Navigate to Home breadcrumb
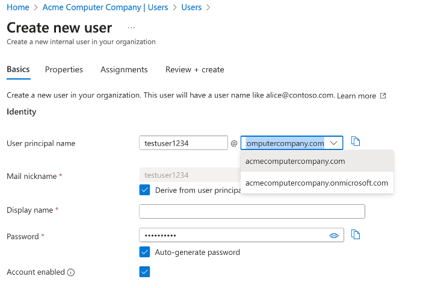The image size is (432, 288). pyautogui.click(x=18, y=7)
